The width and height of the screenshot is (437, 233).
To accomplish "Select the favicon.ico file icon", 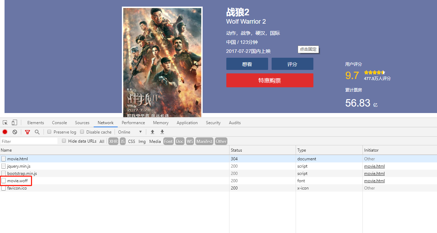I will (3, 188).
